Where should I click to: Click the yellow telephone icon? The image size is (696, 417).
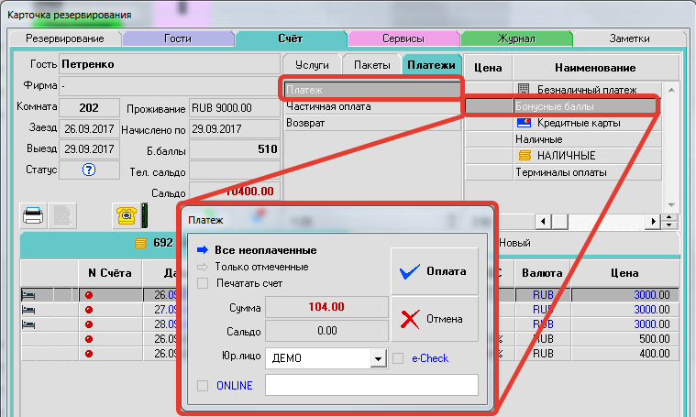point(126,216)
